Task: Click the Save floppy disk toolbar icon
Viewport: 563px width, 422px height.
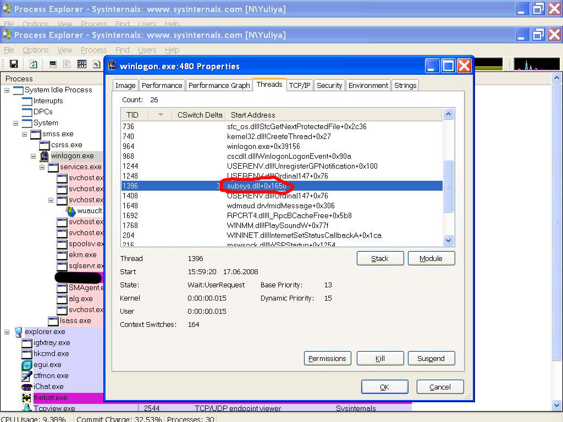Action: (14, 64)
